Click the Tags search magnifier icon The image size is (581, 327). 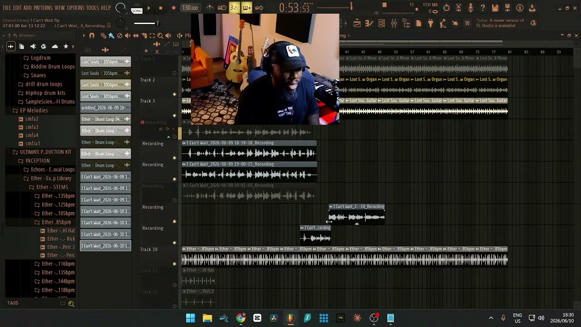[x=71, y=303]
